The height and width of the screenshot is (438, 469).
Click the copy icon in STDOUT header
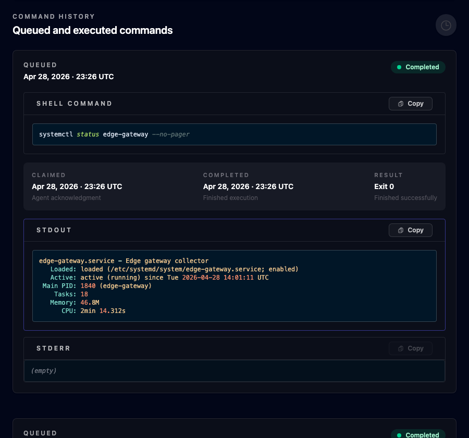(401, 230)
